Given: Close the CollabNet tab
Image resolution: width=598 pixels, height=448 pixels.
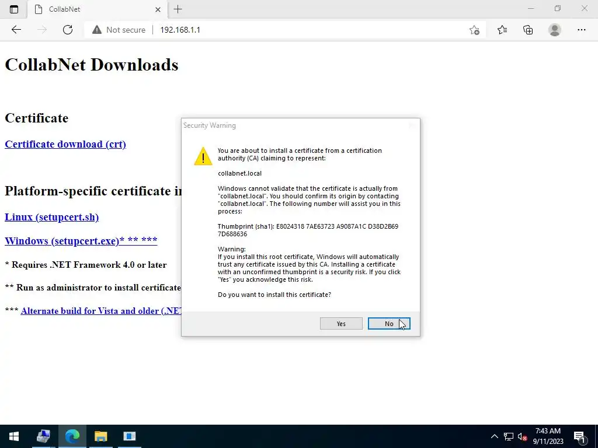Looking at the screenshot, I should tap(158, 9).
